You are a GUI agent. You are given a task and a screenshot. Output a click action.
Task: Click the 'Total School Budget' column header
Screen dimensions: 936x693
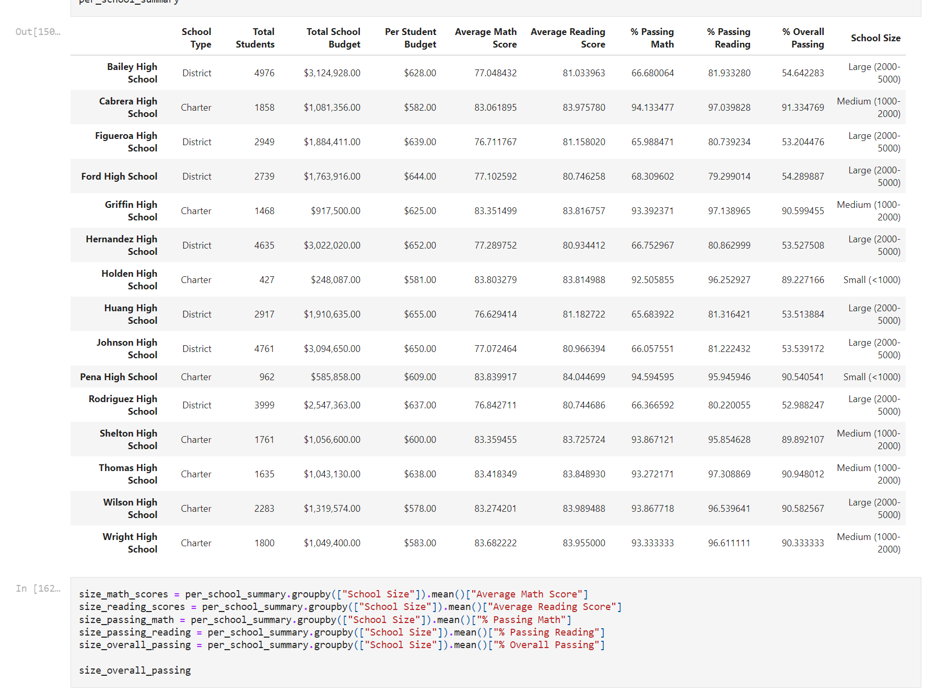[x=333, y=38]
